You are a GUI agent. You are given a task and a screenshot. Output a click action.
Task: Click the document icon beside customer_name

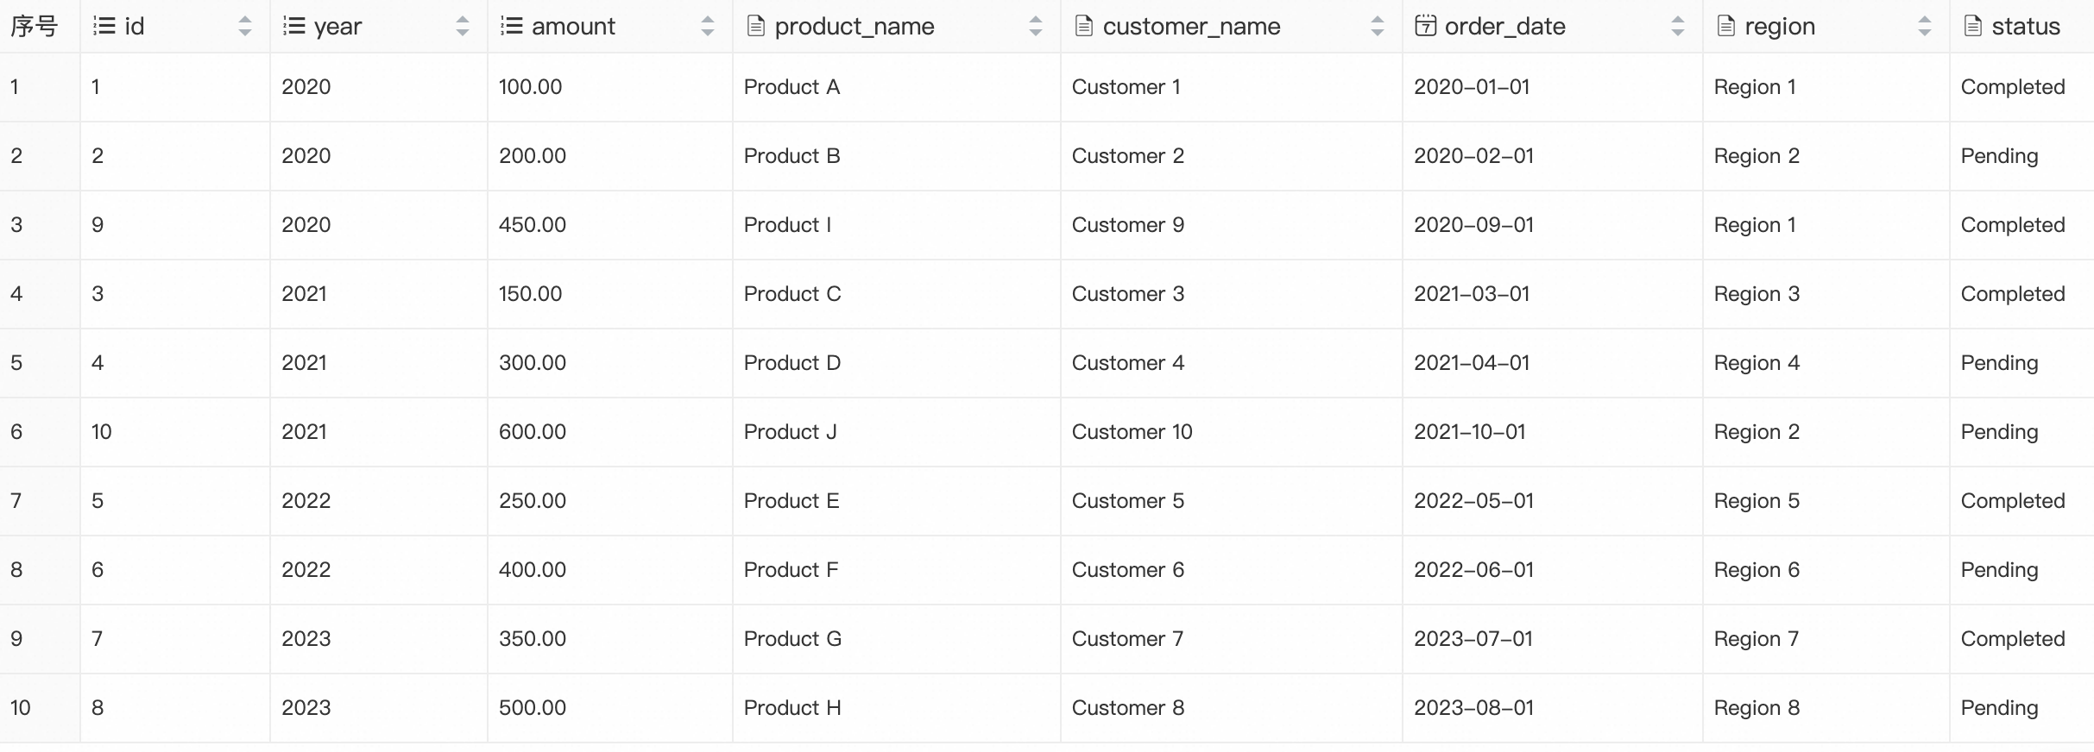1084,26
